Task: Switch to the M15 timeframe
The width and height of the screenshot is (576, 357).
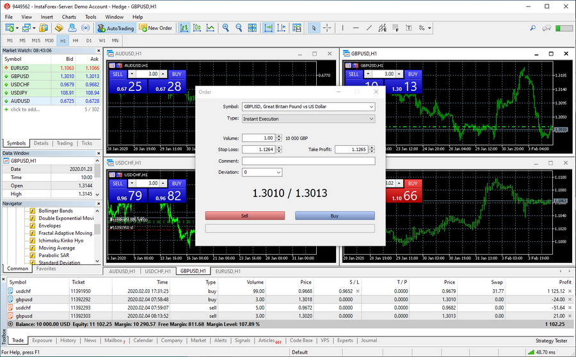Action: point(36,40)
